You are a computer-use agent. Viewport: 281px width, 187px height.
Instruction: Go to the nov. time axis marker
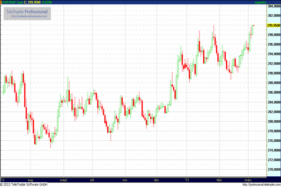coord(125,180)
